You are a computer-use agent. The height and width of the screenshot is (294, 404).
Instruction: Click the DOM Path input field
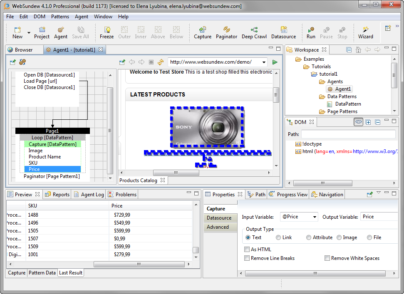pyautogui.click(x=348, y=134)
